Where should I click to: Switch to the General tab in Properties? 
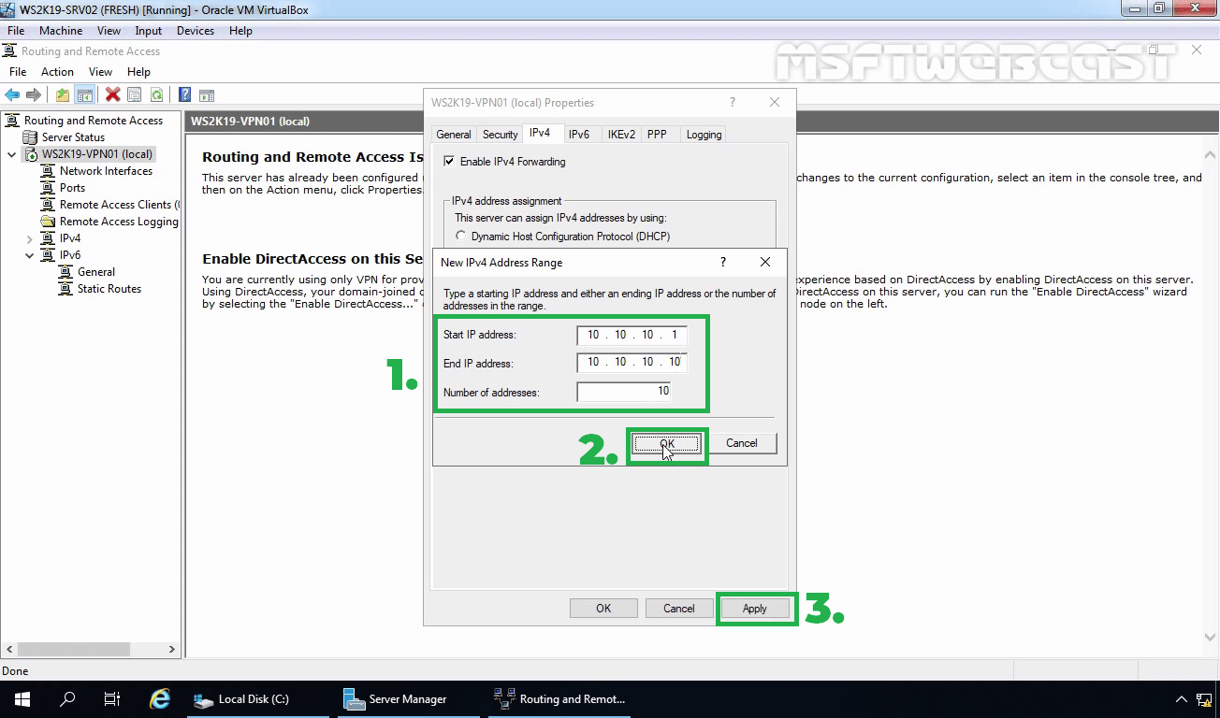pos(454,135)
